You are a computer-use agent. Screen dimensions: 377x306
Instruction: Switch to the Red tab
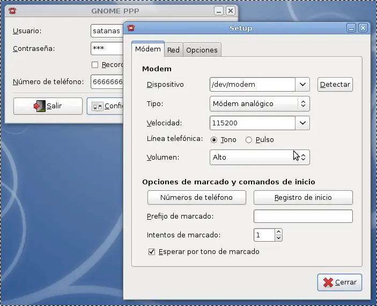click(173, 50)
